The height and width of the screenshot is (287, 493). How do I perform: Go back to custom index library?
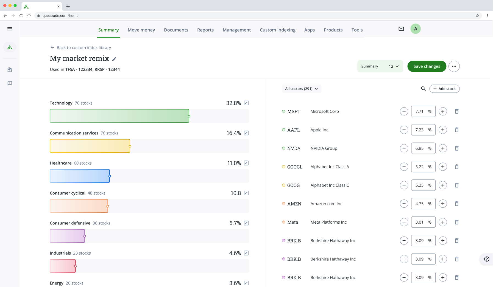tap(81, 47)
